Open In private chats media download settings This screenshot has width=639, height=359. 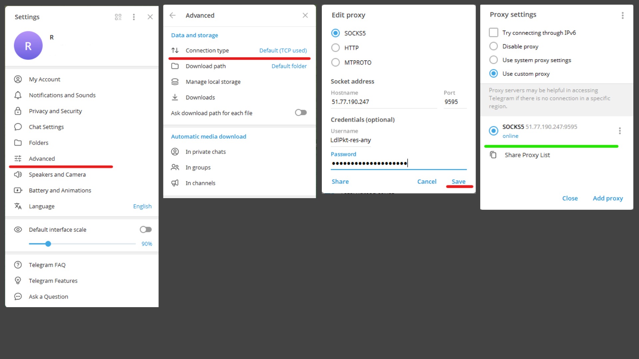[205, 152]
